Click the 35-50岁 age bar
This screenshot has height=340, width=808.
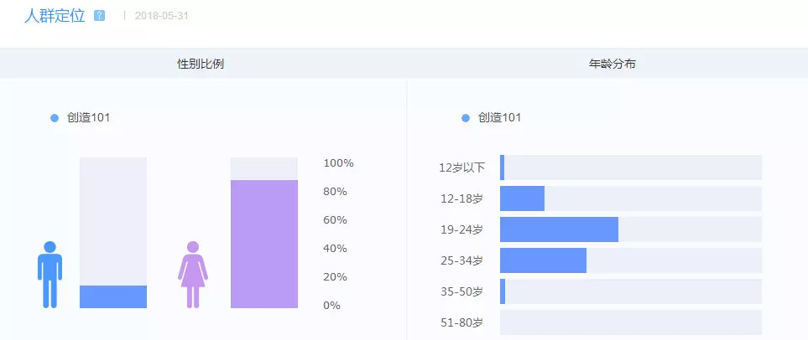click(x=503, y=291)
